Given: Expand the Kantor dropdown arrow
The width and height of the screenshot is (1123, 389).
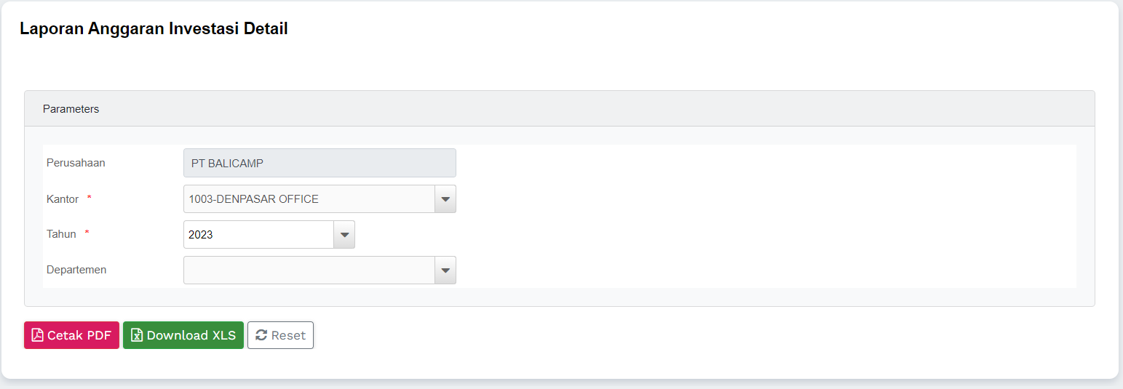Looking at the screenshot, I should 445,199.
